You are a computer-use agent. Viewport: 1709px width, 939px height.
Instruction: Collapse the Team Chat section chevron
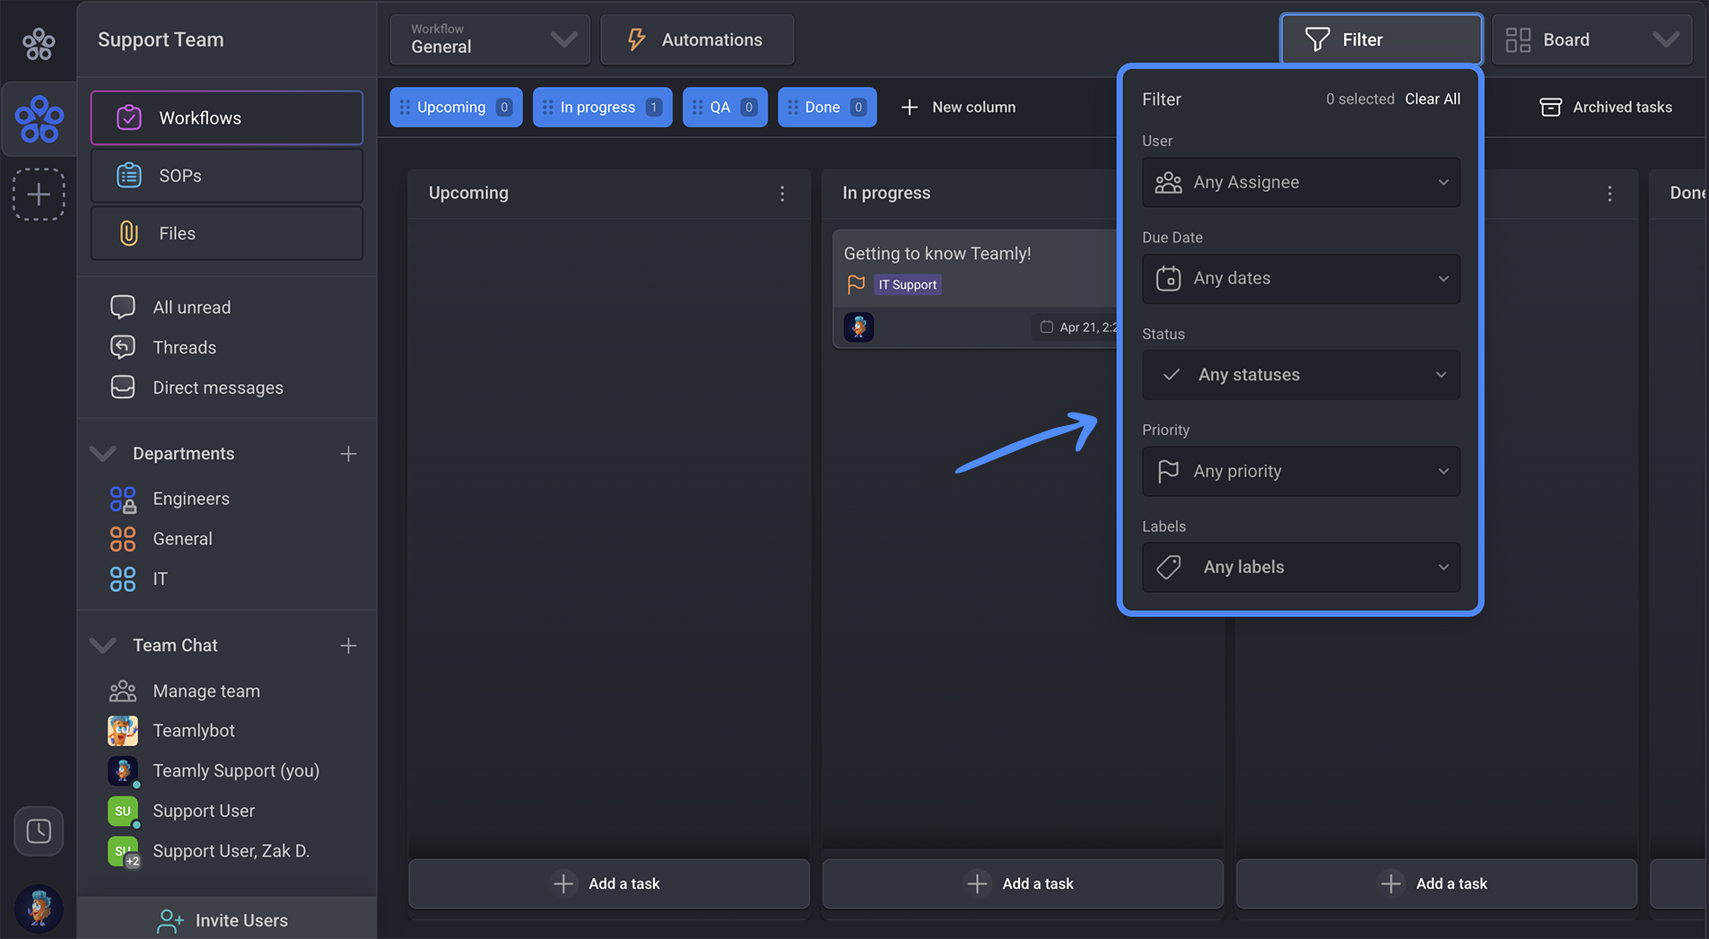point(104,646)
